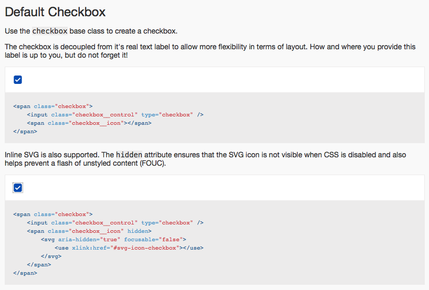Viewport: 429px width, 290px height.
Task: Toggle the focused checkbox in the inline SVG example
Action: [18, 188]
